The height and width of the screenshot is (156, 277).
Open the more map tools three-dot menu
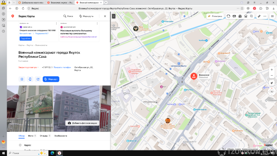coord(265,16)
